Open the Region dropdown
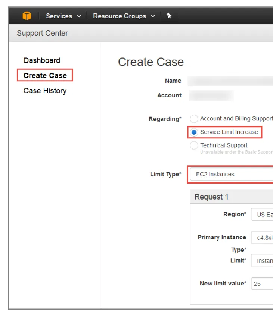This screenshot has height=310, width=273. tap(262, 214)
